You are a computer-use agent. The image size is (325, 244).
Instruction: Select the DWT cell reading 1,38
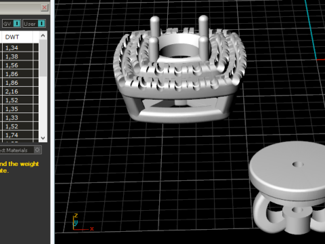[x=18, y=56]
